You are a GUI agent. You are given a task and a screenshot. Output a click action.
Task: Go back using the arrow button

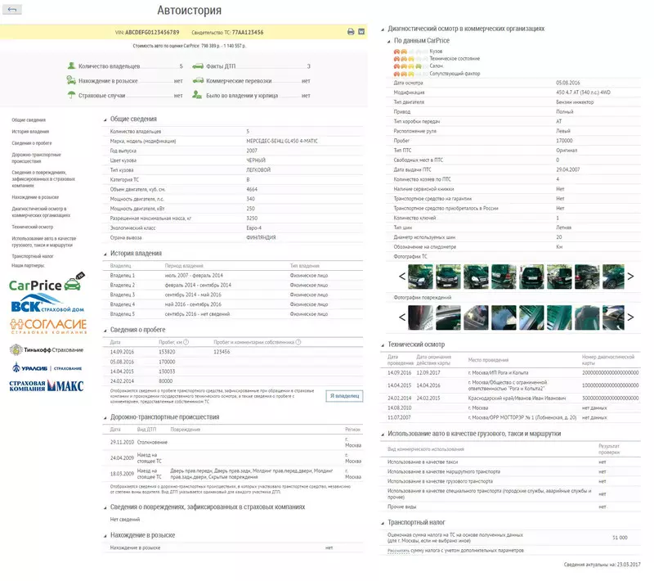tap(12, 10)
